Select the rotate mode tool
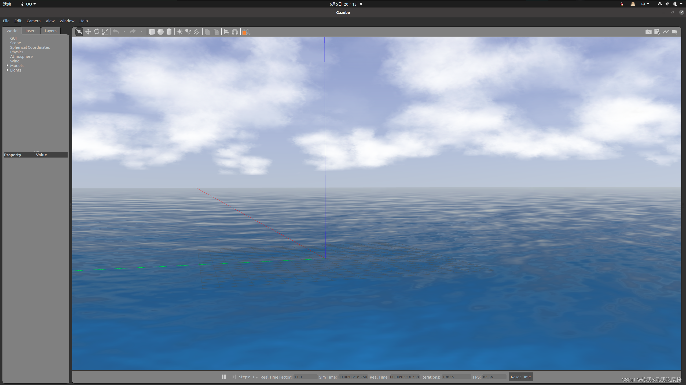This screenshot has height=385, width=686. pyautogui.click(x=97, y=32)
